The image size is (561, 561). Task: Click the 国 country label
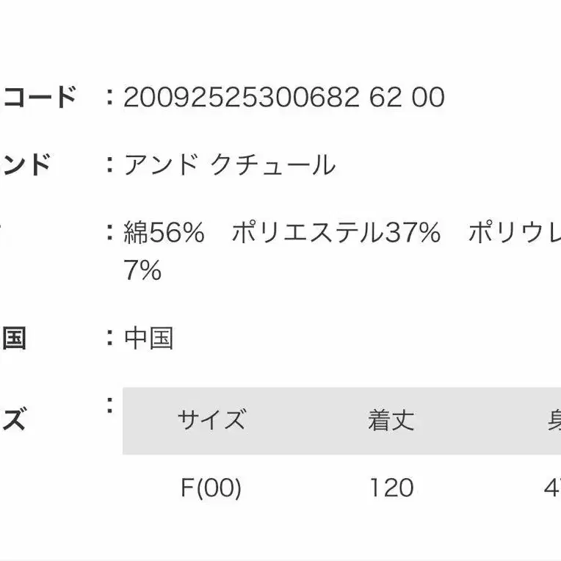pos(15,339)
